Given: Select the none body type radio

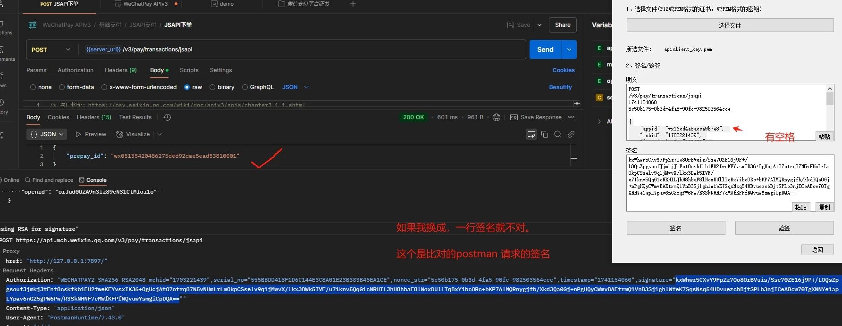Looking at the screenshot, I should (x=33, y=87).
